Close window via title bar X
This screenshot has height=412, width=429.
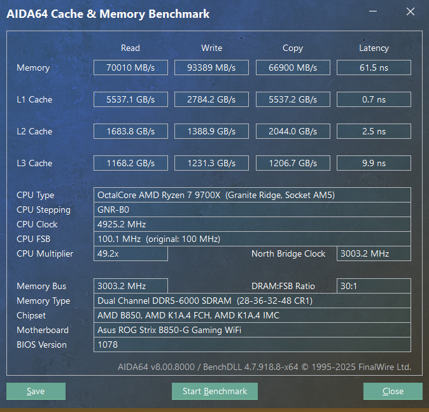(411, 11)
